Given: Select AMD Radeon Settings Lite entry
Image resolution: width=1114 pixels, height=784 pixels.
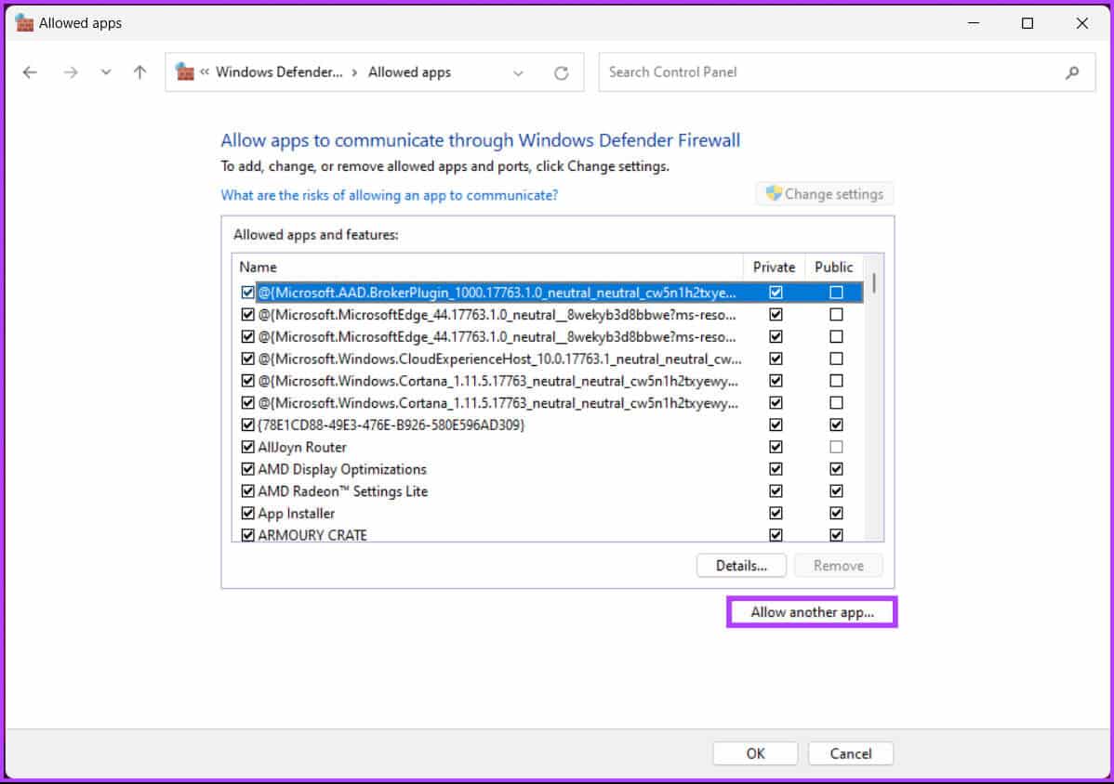Looking at the screenshot, I should tap(342, 491).
